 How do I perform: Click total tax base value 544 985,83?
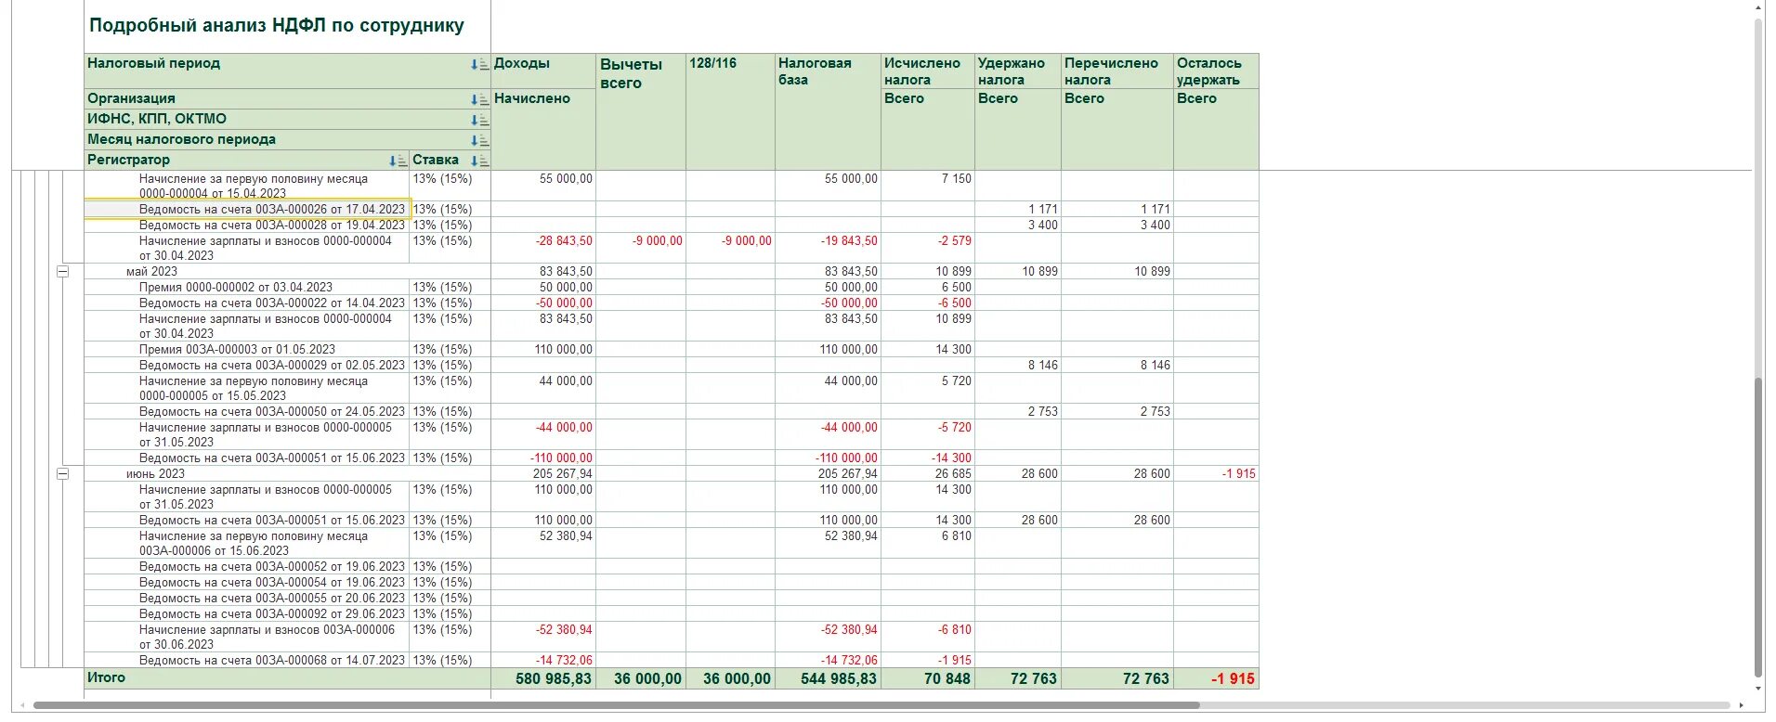pos(839,679)
